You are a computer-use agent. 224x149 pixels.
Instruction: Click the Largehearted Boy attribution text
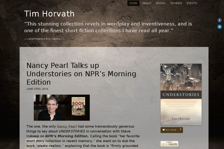(39, 39)
